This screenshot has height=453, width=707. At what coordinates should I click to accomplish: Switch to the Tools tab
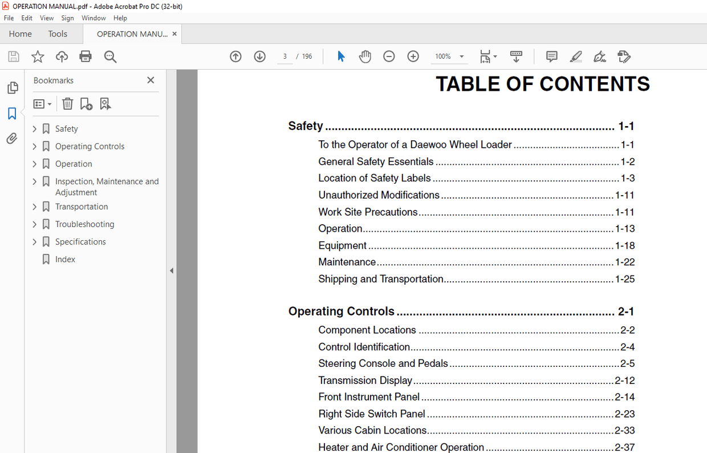tap(58, 34)
